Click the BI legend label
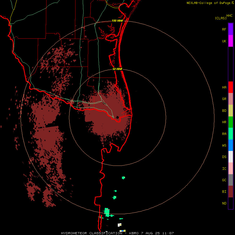235x235 pixels. click(224, 192)
